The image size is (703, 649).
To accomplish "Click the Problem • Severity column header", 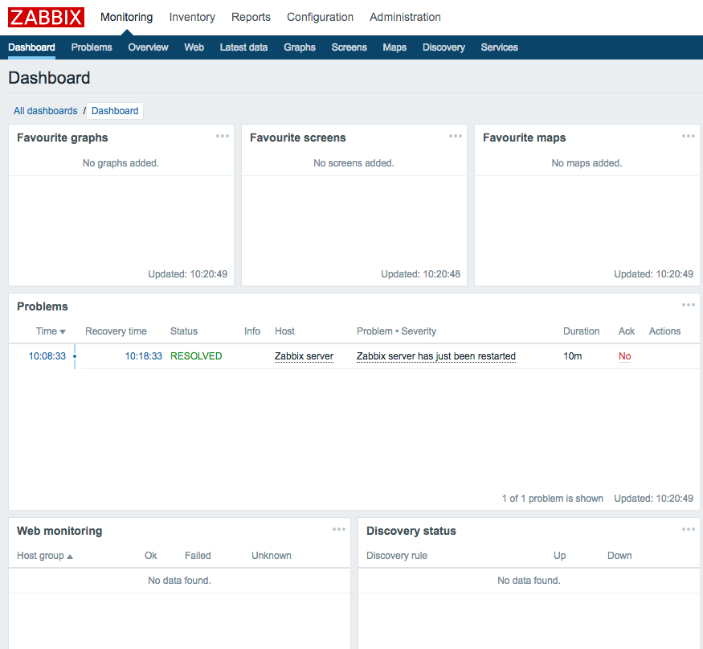I will [396, 331].
